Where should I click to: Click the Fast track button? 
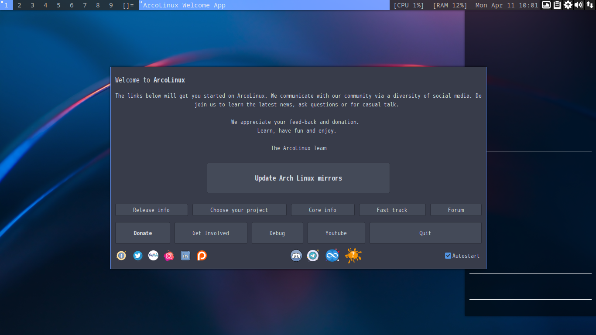[x=392, y=210]
